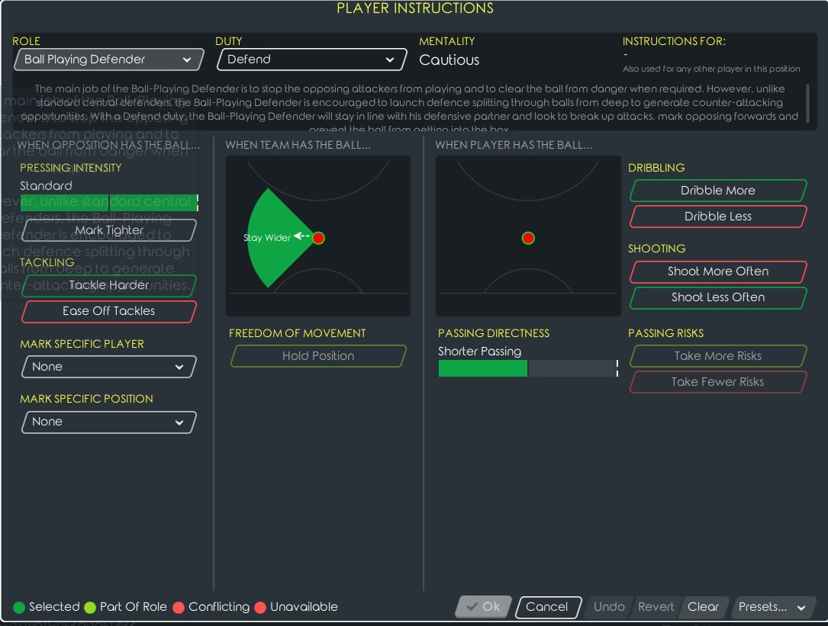This screenshot has height=626, width=828.
Task: Click the Revert button
Action: coord(656,607)
